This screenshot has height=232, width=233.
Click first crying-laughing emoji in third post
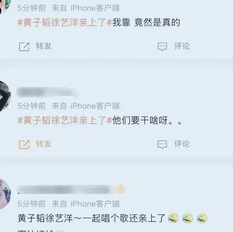(x=173, y=218)
